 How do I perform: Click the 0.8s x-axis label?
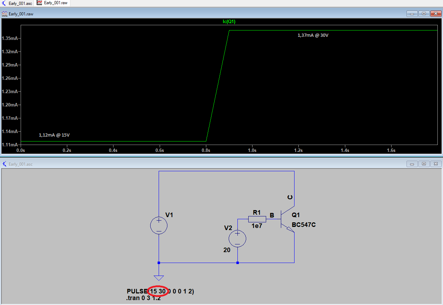(x=206, y=150)
